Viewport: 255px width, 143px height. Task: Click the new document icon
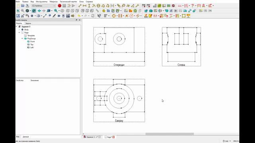coord(18,6)
